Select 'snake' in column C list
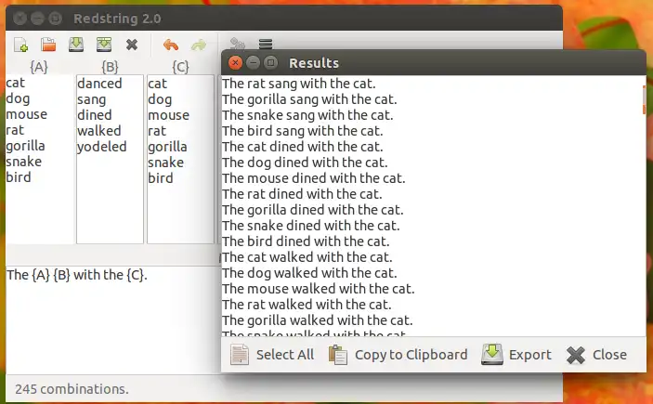This screenshot has height=404, width=653. (x=165, y=163)
